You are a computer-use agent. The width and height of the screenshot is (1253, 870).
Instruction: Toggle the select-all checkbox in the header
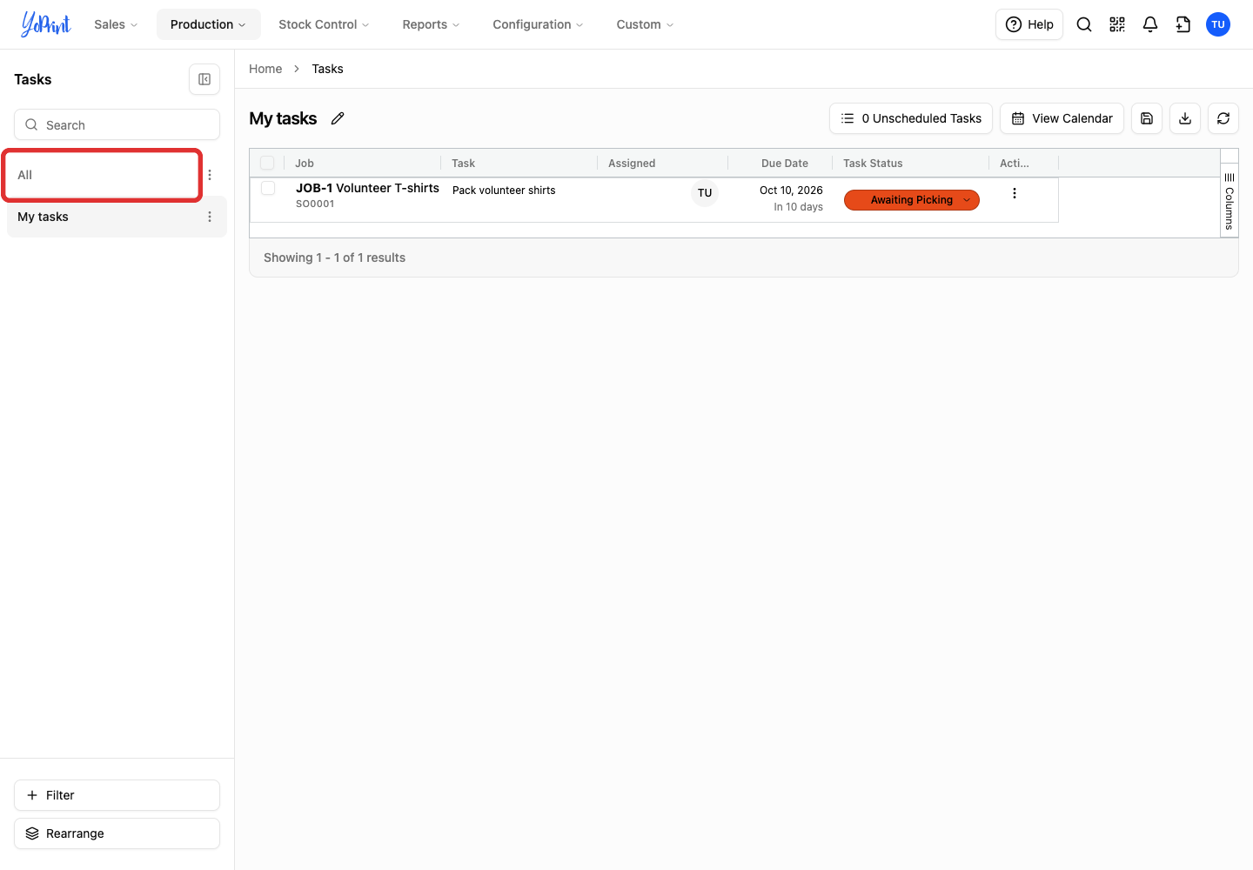point(267,163)
